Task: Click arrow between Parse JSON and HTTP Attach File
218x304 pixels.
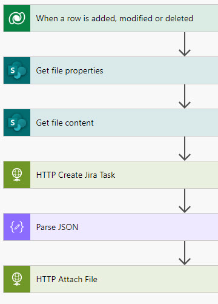Action: coord(185,253)
